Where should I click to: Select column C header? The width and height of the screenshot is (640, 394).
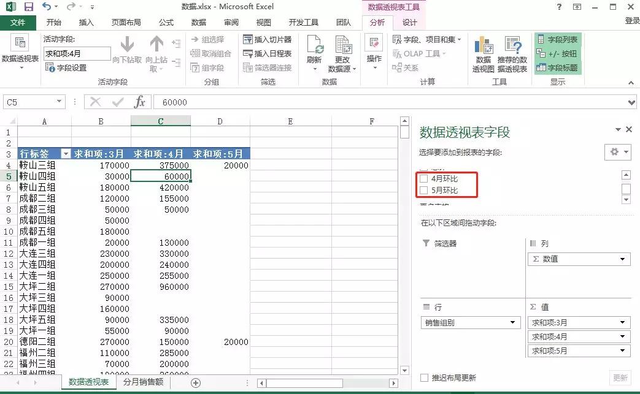coord(161,121)
